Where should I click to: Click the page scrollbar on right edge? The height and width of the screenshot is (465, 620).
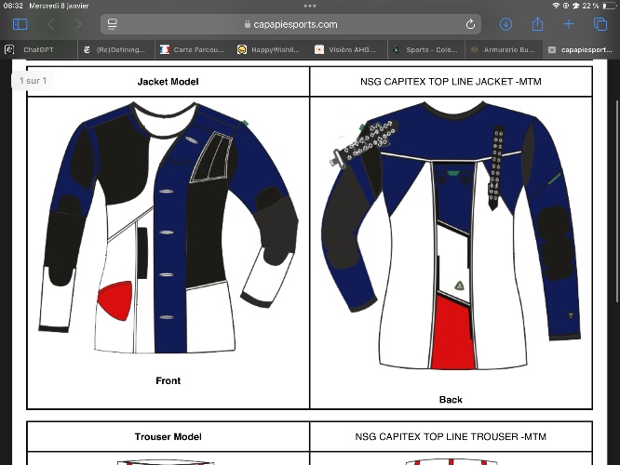point(617,202)
